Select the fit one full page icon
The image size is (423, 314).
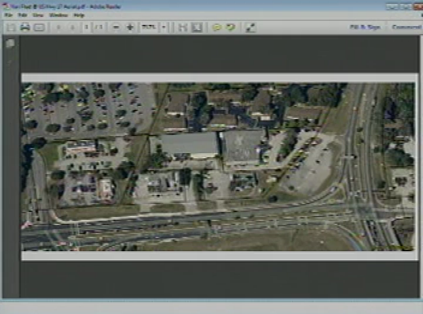(x=197, y=27)
